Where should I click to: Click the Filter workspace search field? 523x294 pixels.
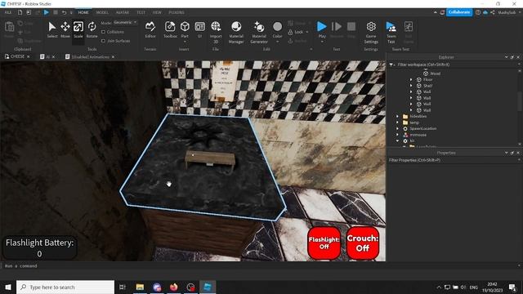pos(455,65)
